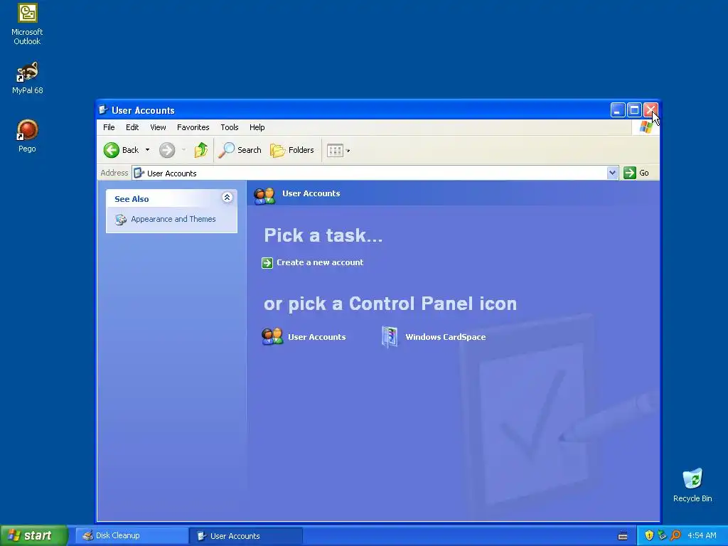Click User Accounts taskbar button
Image resolution: width=728 pixels, height=546 pixels.
click(x=246, y=535)
